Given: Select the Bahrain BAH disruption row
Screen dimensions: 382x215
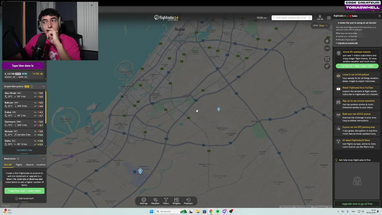Looking at the screenshot, I should [24, 105].
